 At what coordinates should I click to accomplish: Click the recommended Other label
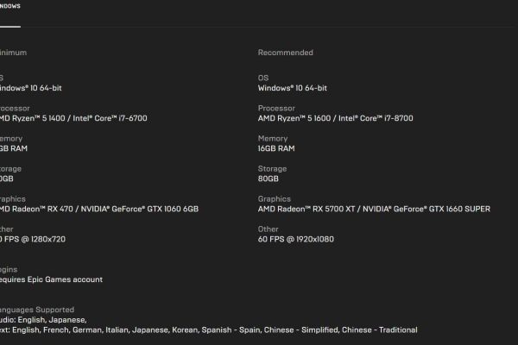pos(268,229)
